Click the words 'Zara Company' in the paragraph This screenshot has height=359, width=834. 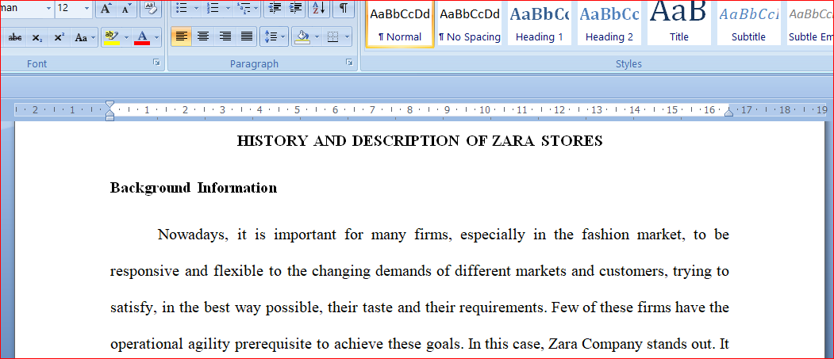click(594, 344)
